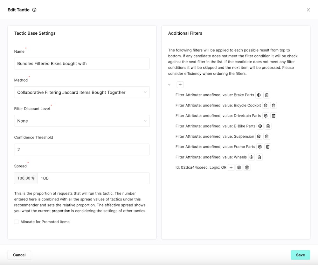Open settings for E-Bike Parts filter
318x265 pixels.
pyautogui.click(x=260, y=126)
